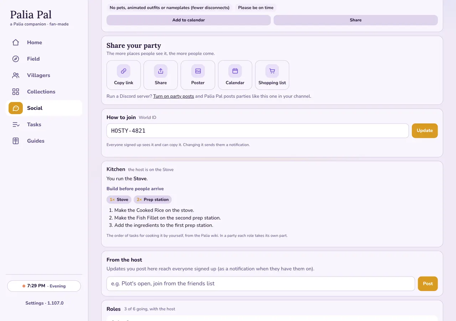This screenshot has height=321, width=456.
Task: Open the Tasks sidebar label
Action: tap(34, 124)
